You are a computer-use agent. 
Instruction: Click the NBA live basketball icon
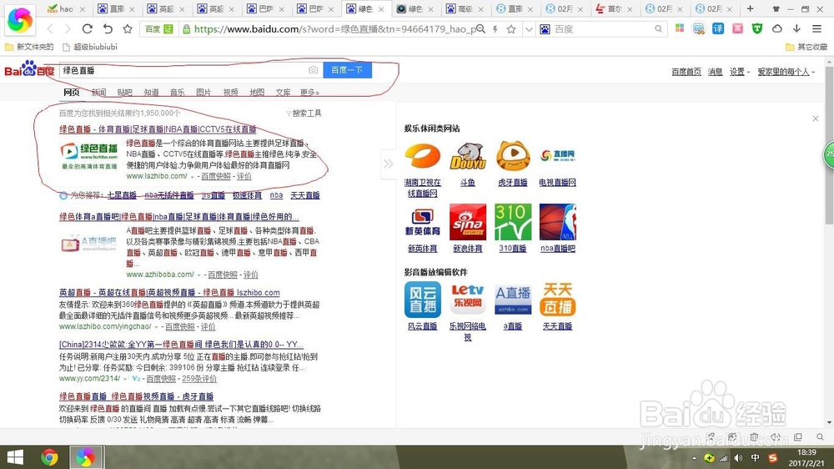click(x=557, y=221)
